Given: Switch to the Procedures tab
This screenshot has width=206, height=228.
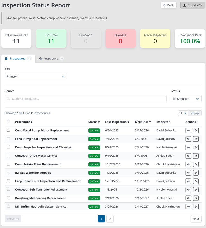Looking at the screenshot, I should point(18,59).
